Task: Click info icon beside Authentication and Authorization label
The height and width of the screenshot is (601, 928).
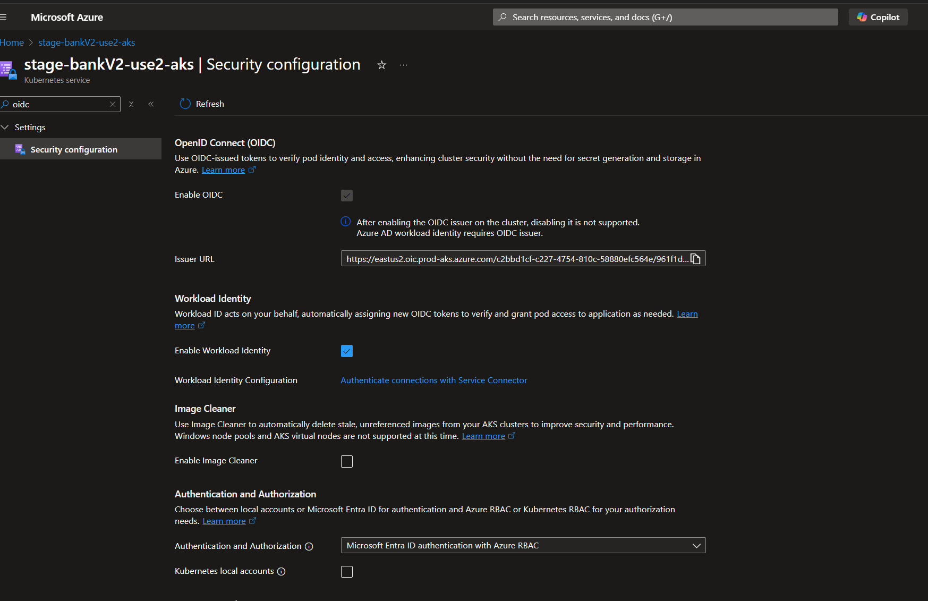Action: click(x=309, y=546)
